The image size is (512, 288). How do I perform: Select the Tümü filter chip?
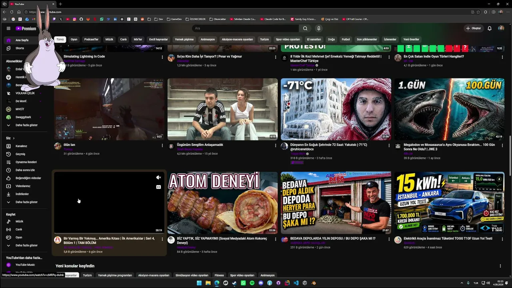click(x=60, y=40)
